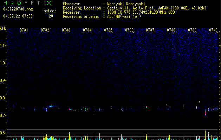Click the Receiver field label
The width and height of the screenshot is (221, 140).
coord(71,12)
